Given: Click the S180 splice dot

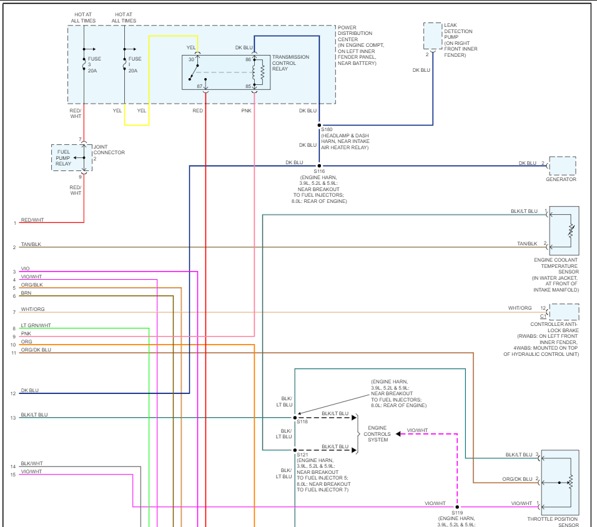Looking at the screenshot, I should click(x=319, y=125).
